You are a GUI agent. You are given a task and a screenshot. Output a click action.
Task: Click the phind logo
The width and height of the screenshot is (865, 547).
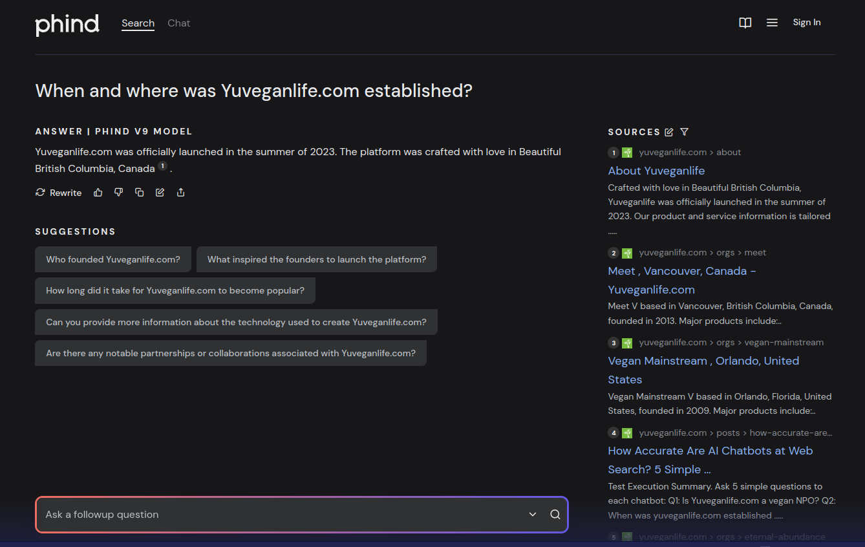tap(67, 25)
